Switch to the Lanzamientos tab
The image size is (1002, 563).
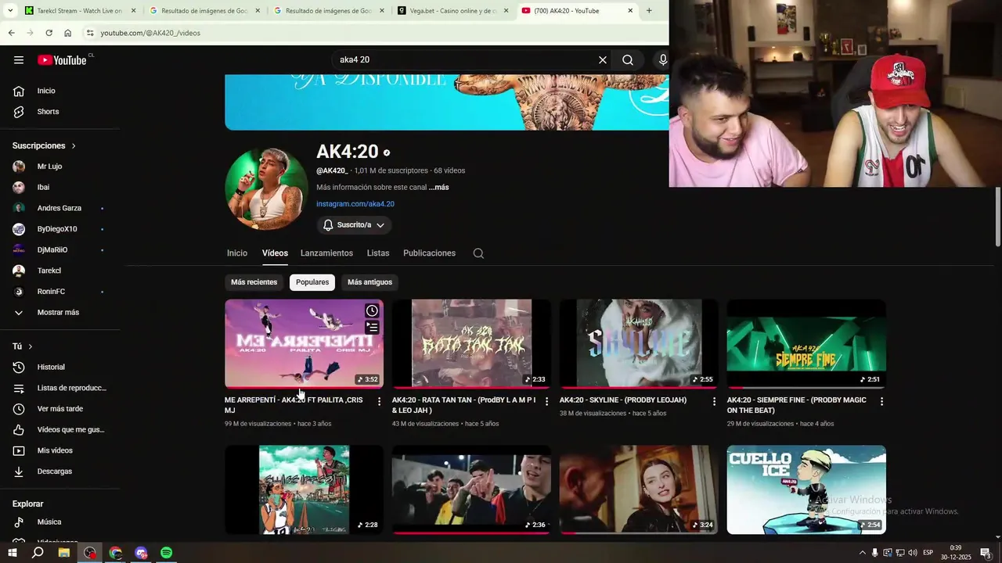326,253
